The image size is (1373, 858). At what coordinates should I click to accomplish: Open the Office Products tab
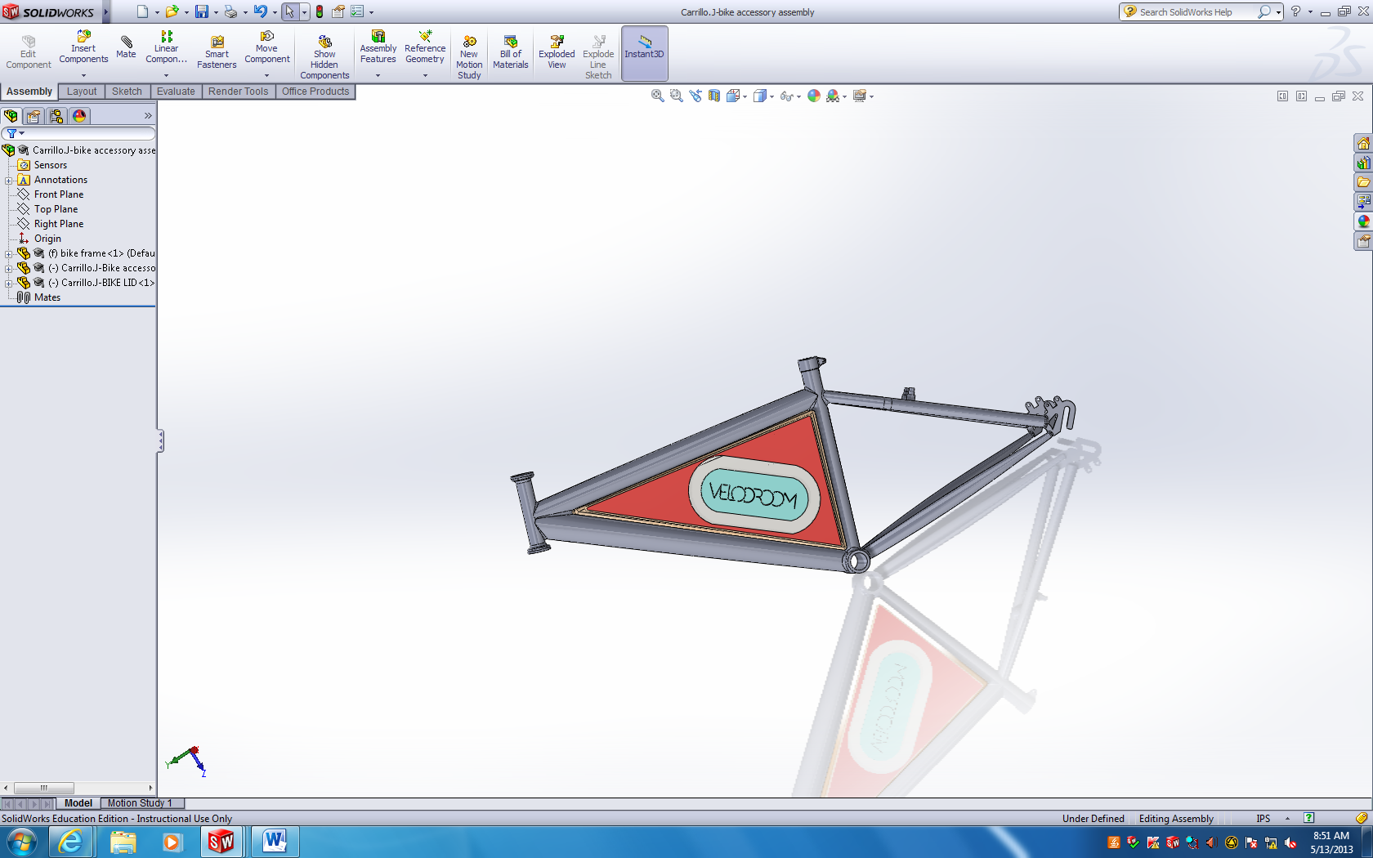[315, 92]
